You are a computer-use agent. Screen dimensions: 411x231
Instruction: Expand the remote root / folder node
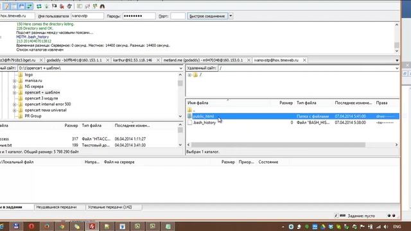tap(189, 75)
